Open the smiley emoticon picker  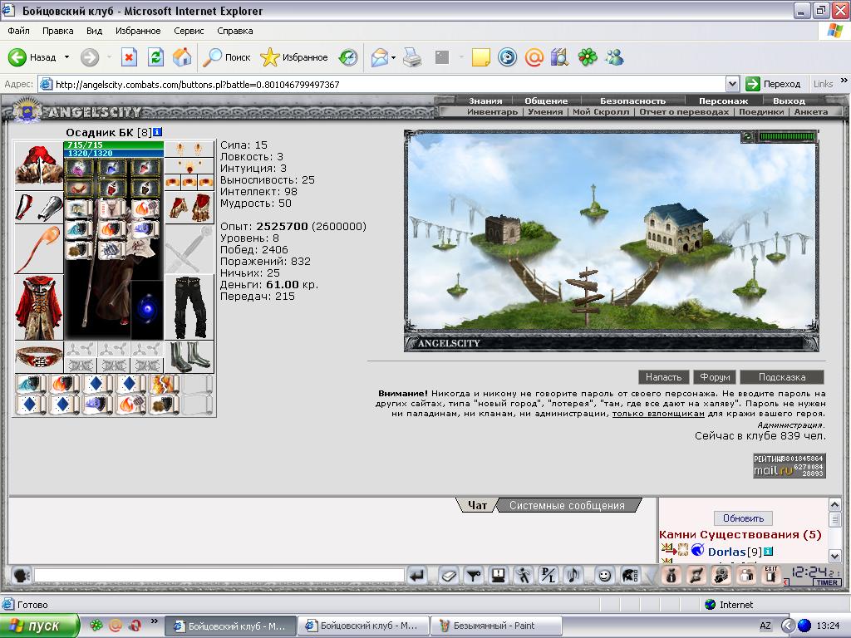[604, 575]
